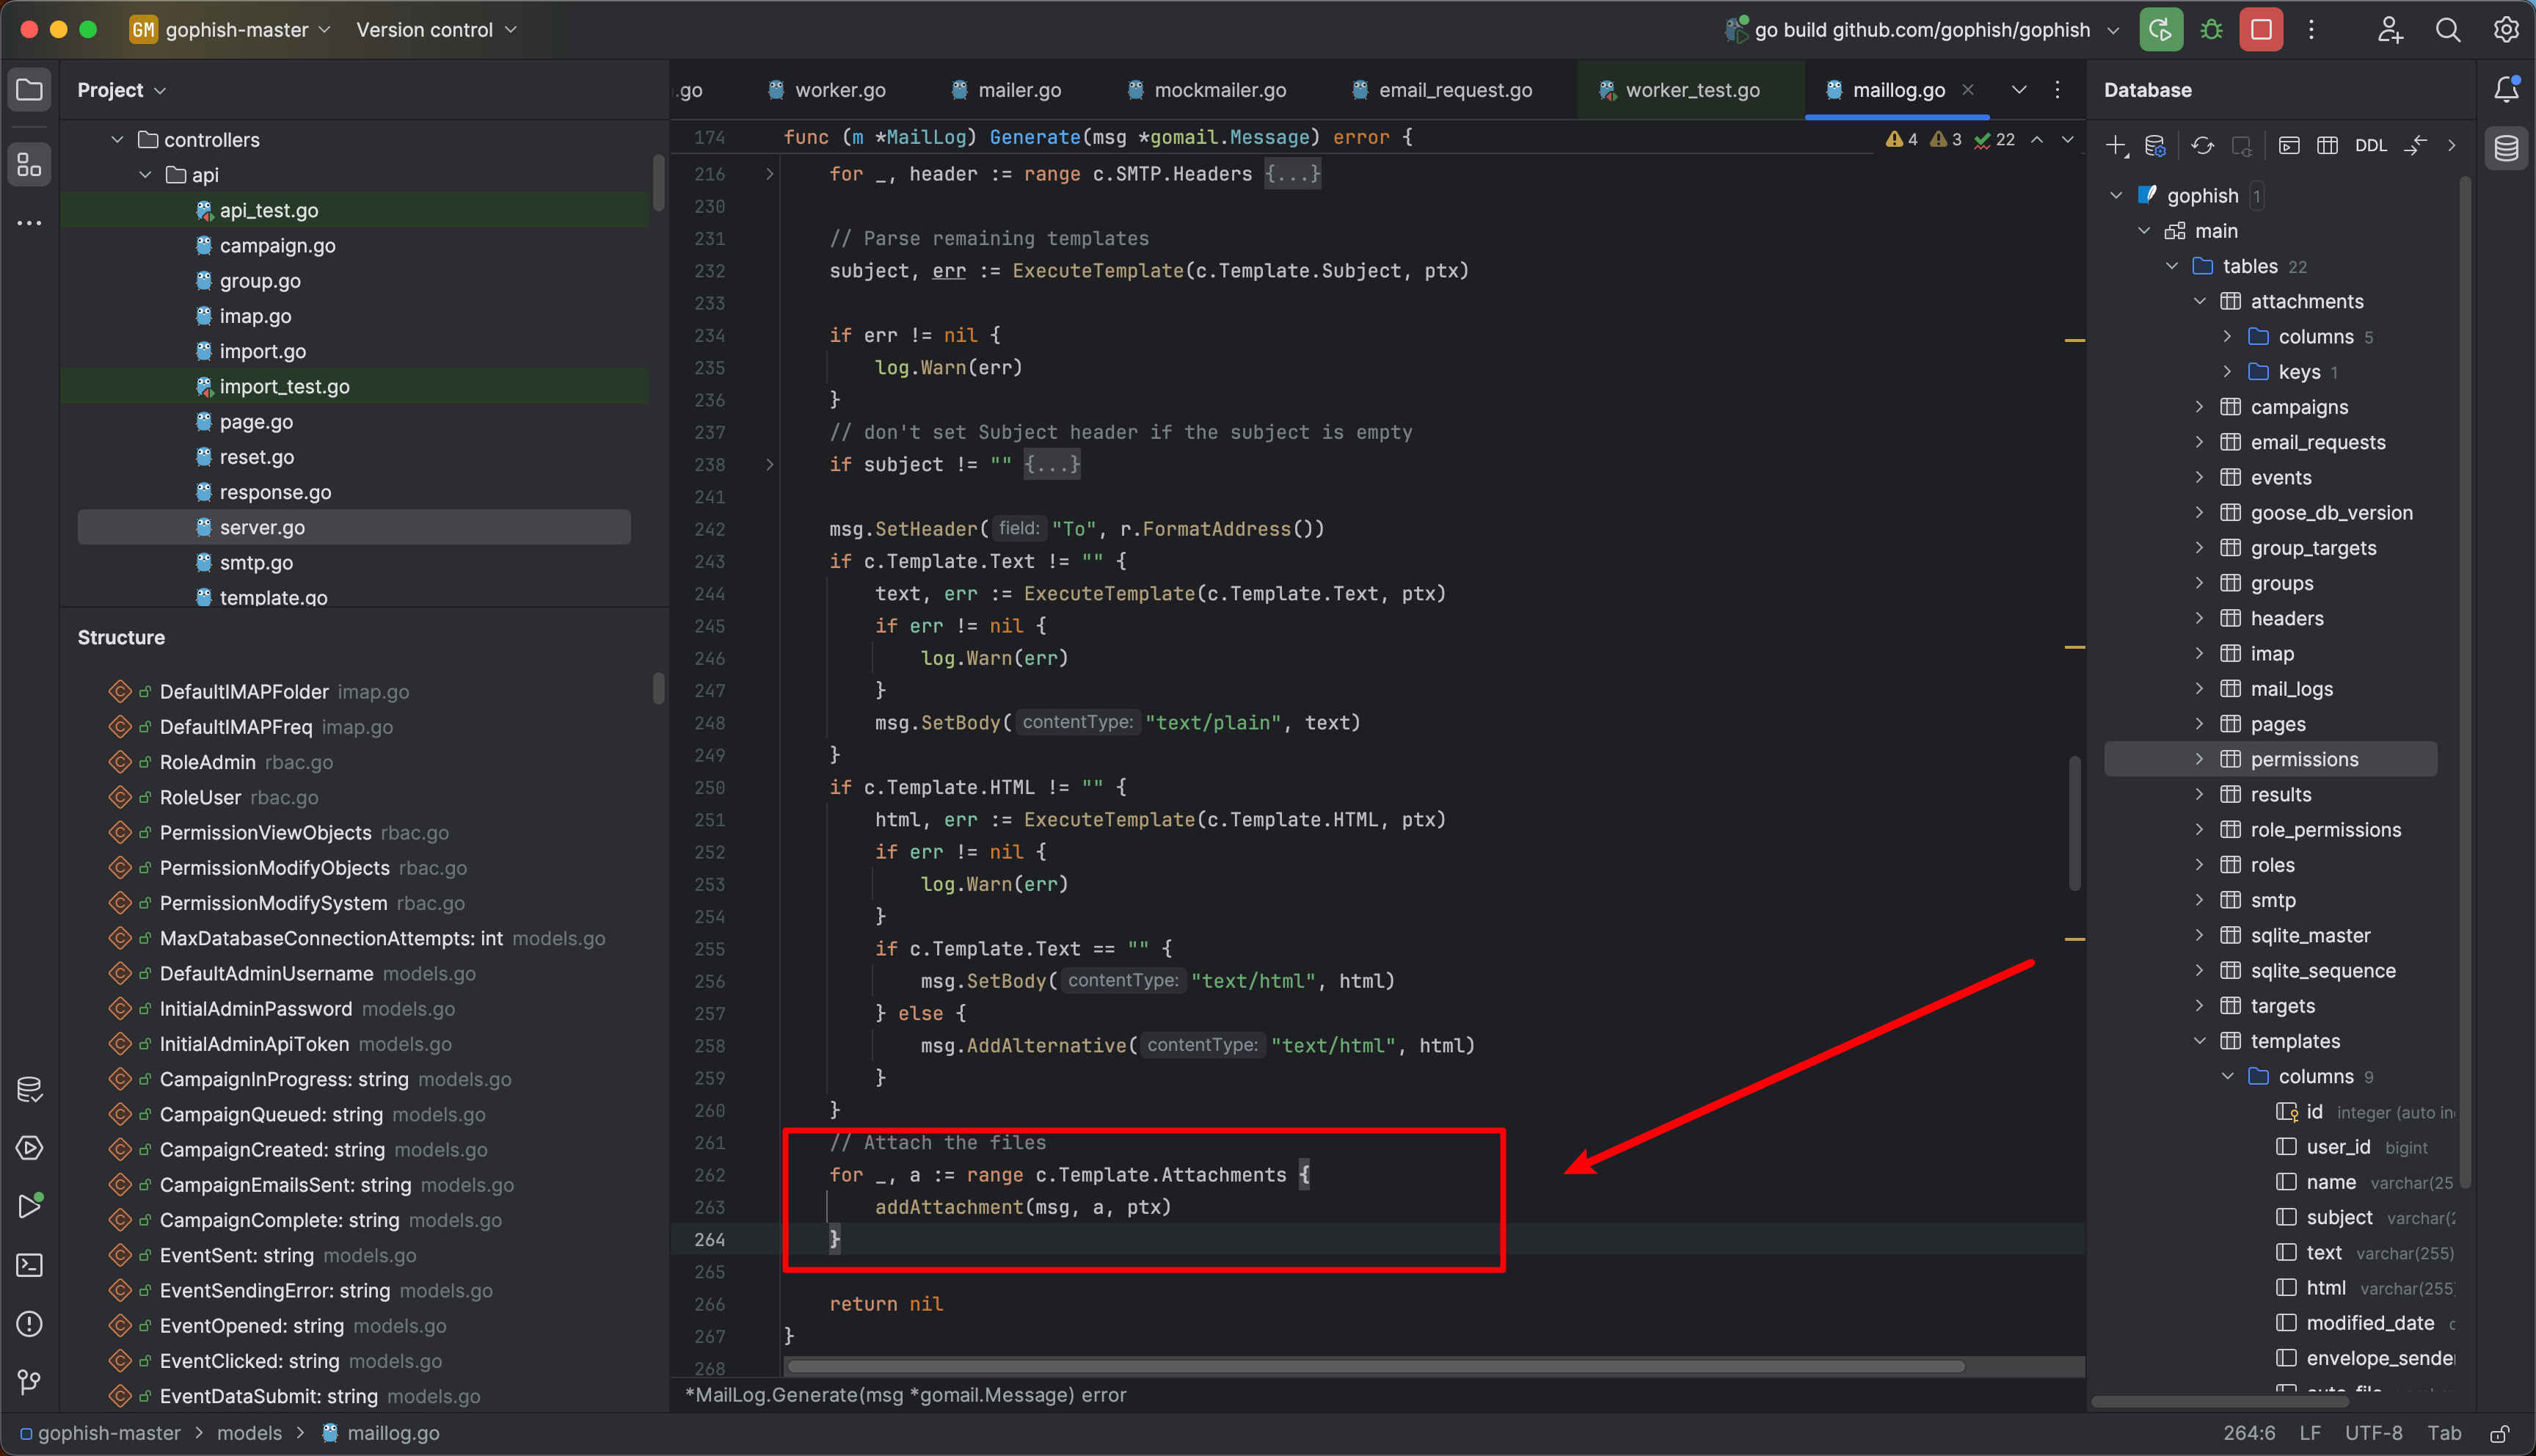Click UTF-8 encoding in status bar
The width and height of the screenshot is (2536, 1456).
pos(2373,1433)
